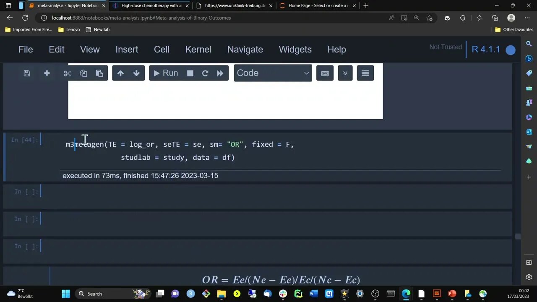This screenshot has width=537, height=302.
Task: Add this page to favourites
Action: coord(430,18)
